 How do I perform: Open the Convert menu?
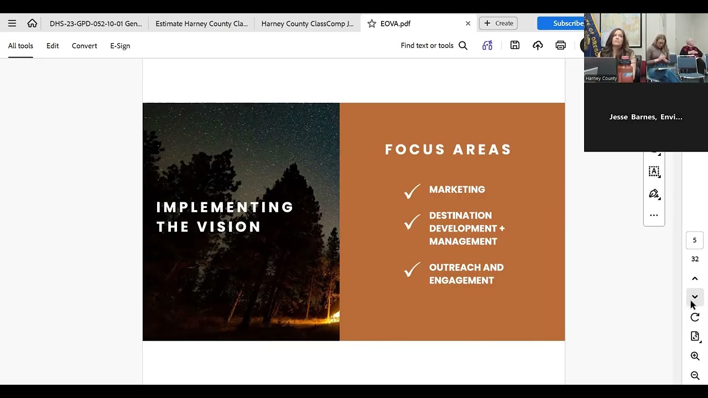pos(84,46)
